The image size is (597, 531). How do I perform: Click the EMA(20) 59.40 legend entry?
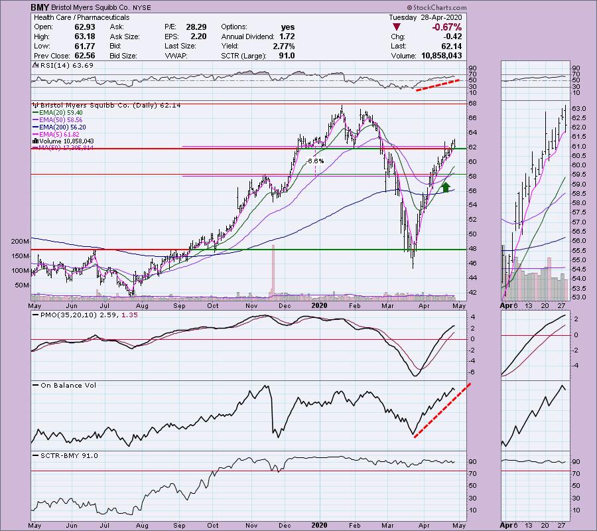[58, 113]
